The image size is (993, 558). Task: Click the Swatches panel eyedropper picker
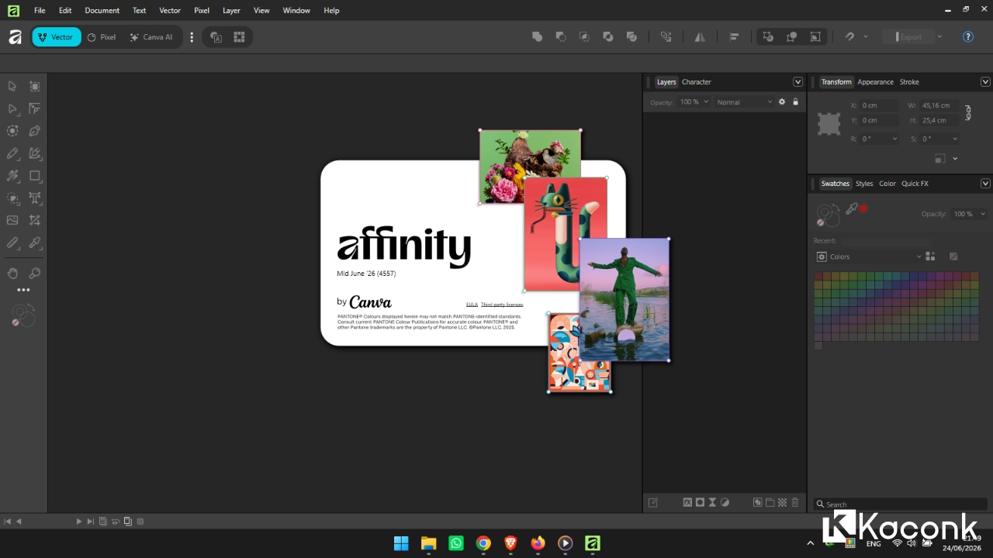852,208
